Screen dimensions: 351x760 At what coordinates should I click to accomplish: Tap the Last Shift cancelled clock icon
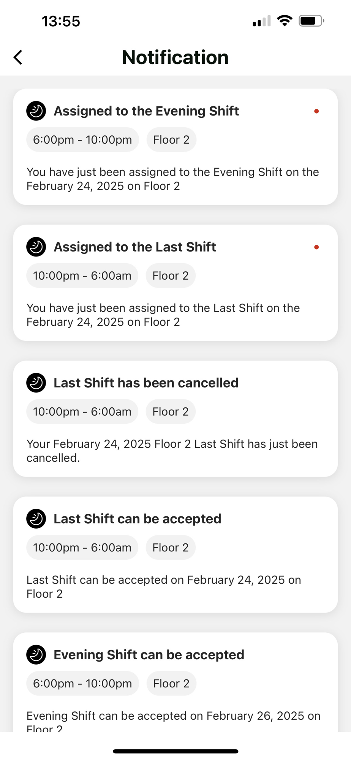(36, 383)
